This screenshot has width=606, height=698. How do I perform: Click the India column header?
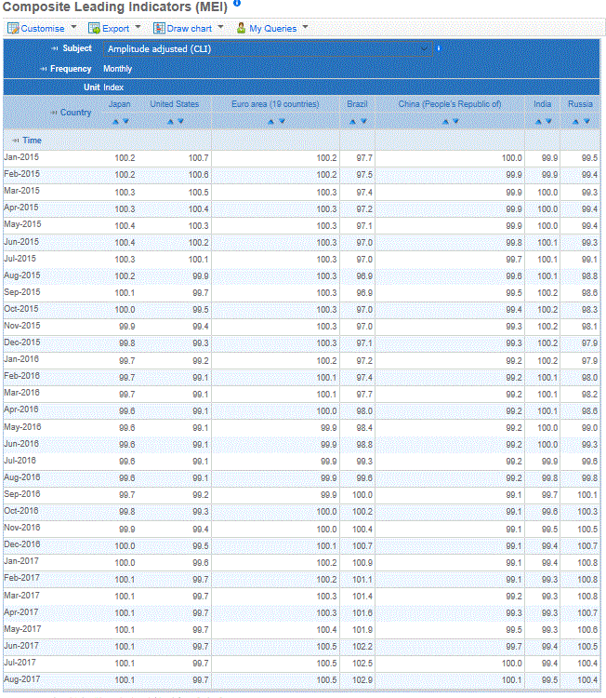point(543,104)
